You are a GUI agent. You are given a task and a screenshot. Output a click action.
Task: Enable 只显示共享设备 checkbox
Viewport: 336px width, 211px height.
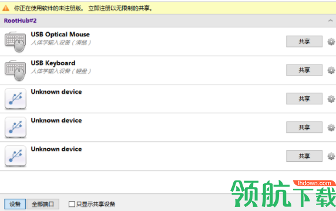coord(72,204)
